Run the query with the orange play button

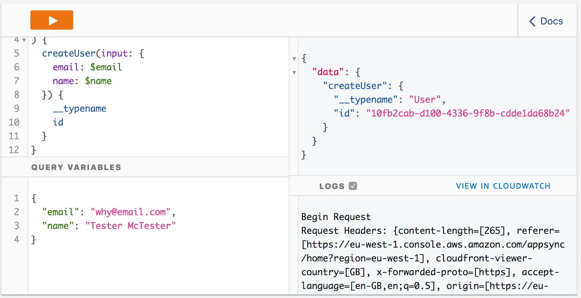click(52, 20)
